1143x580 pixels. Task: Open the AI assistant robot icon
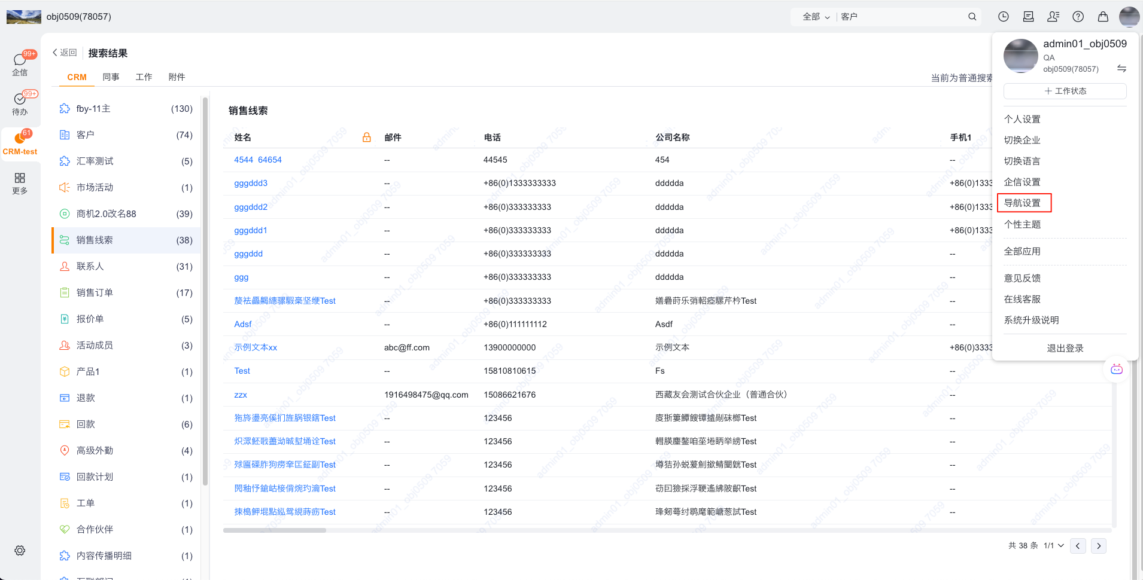[x=1116, y=369]
